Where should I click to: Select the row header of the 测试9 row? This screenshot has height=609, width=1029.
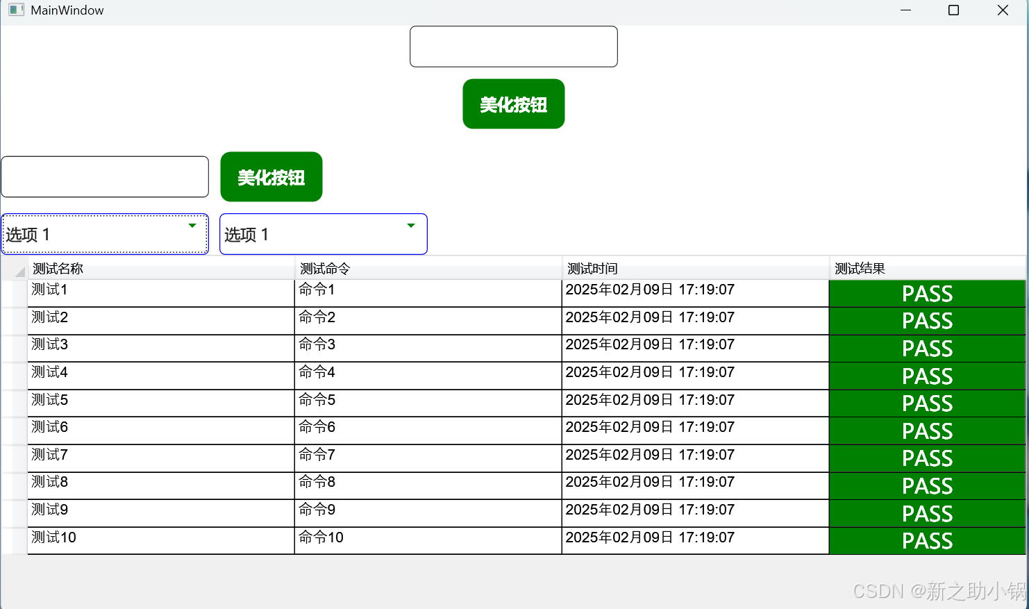(15, 513)
